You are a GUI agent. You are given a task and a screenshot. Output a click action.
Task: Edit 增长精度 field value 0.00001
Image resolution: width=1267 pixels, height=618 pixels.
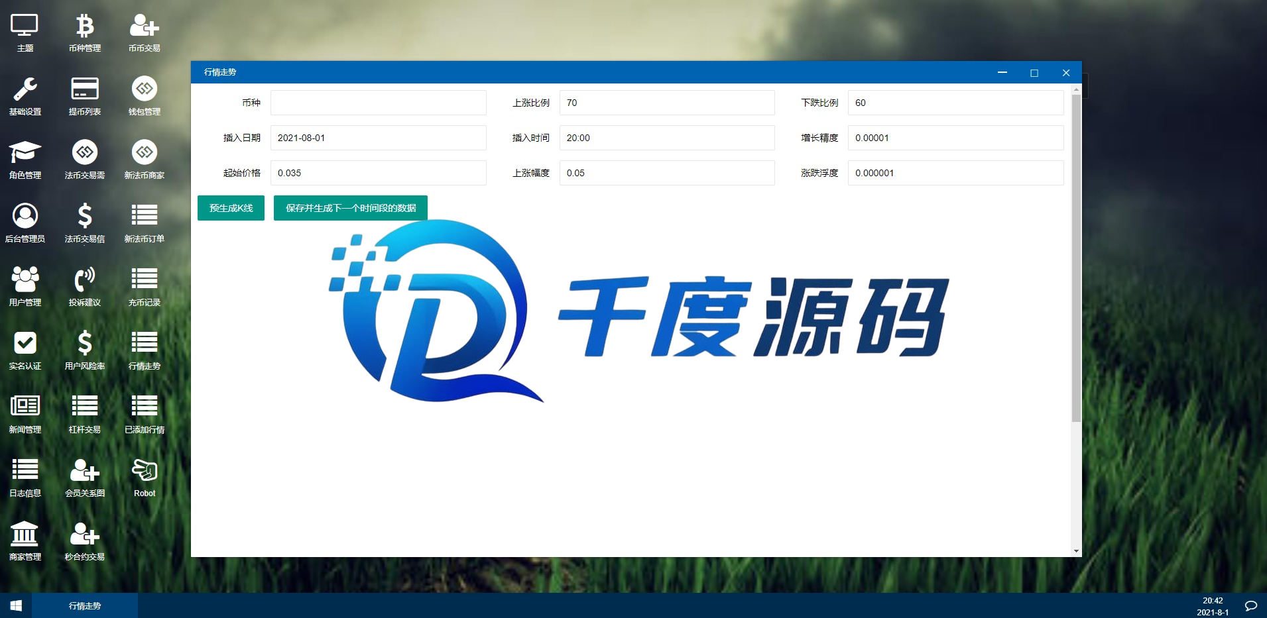click(955, 138)
